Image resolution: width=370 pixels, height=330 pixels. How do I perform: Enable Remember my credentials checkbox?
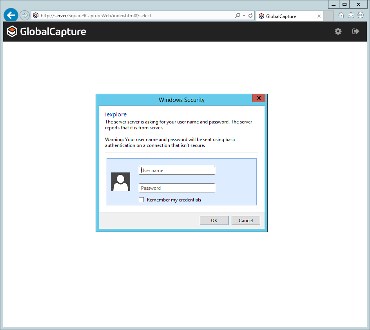coord(141,200)
